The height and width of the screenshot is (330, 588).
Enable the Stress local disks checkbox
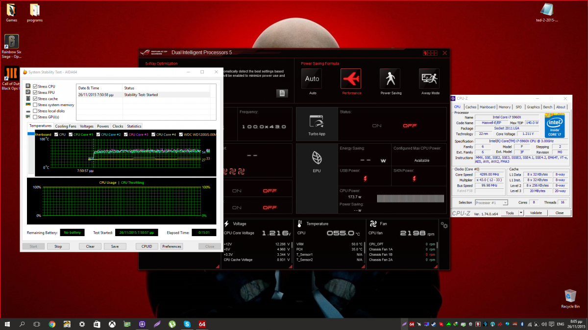click(35, 111)
